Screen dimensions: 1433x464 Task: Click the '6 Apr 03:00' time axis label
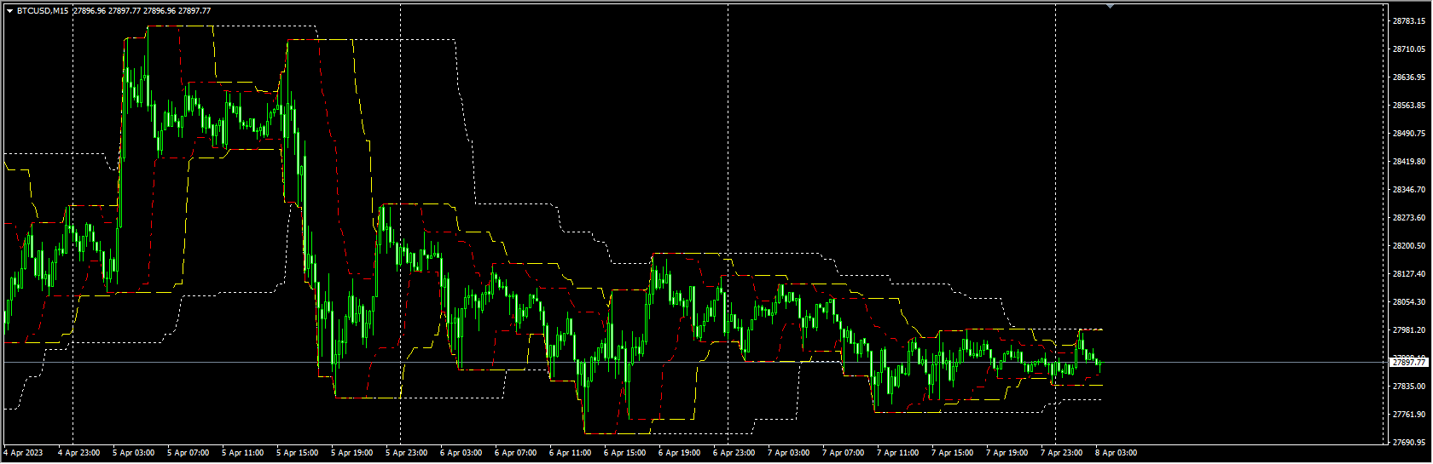coord(461,453)
